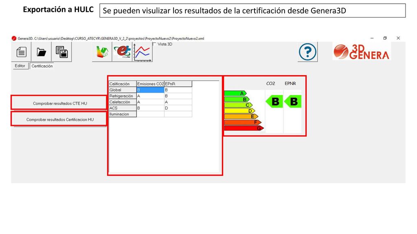
Task: Click the orange E rating arrow
Action: click(241, 117)
